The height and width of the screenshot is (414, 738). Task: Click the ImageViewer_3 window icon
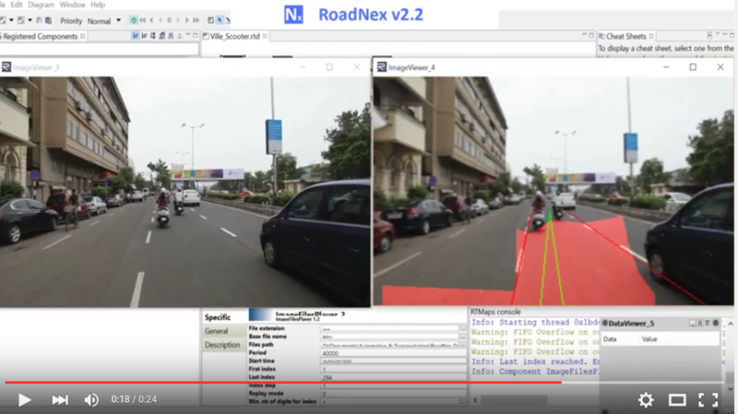(x=6, y=67)
